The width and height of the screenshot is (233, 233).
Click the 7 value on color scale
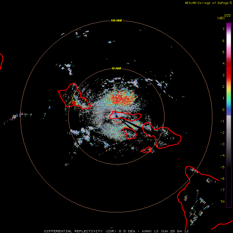(223, 29)
